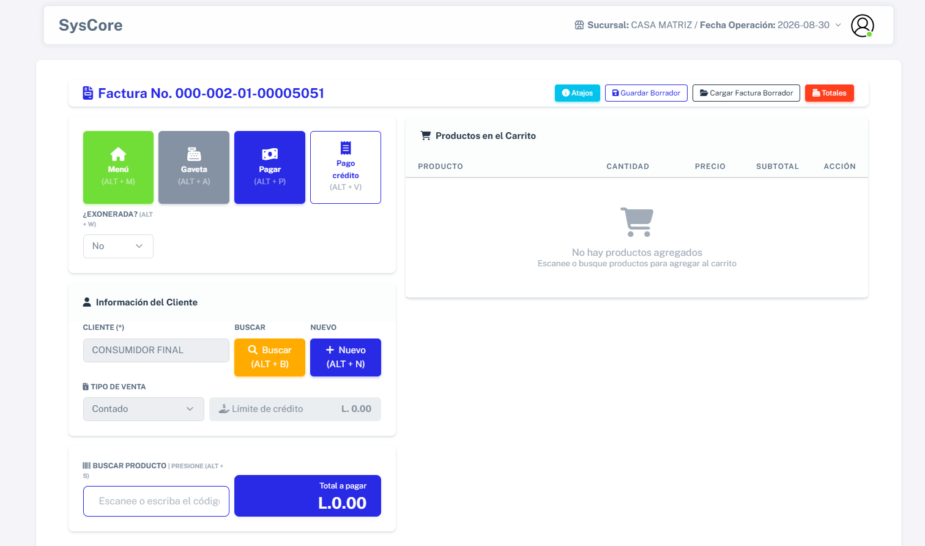Click the blue Pagar payment tile
925x546 pixels.
[x=270, y=167]
